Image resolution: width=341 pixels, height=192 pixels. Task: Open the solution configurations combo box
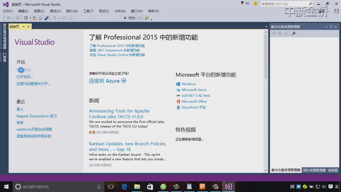(x=82, y=18)
